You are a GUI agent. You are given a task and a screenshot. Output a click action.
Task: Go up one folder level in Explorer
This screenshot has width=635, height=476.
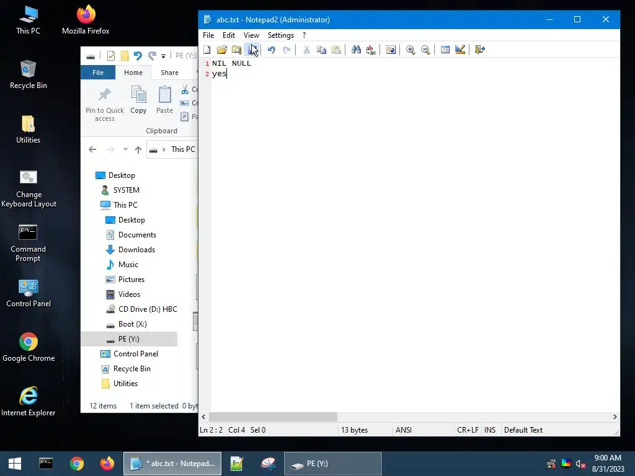point(138,150)
